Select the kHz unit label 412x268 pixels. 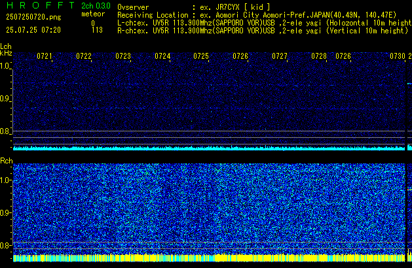pos(6,53)
